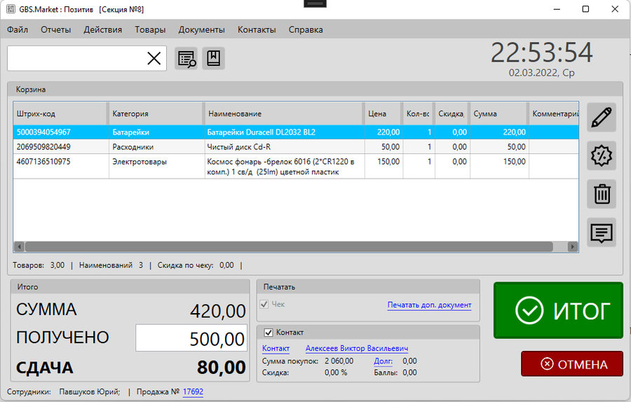Screen dimensions: 631x402
Task: Open the Файл menu
Action: click(18, 29)
